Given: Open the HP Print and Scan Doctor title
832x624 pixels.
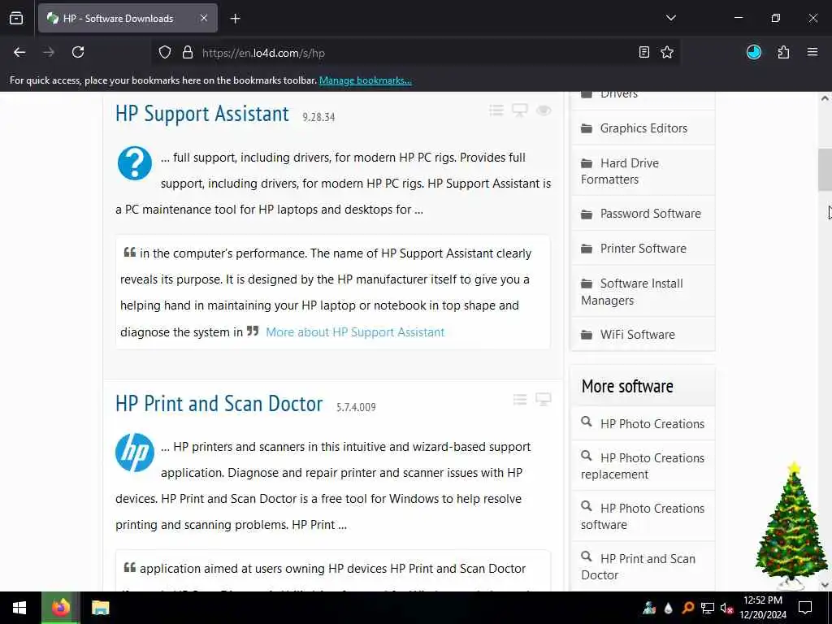Looking at the screenshot, I should click(219, 404).
